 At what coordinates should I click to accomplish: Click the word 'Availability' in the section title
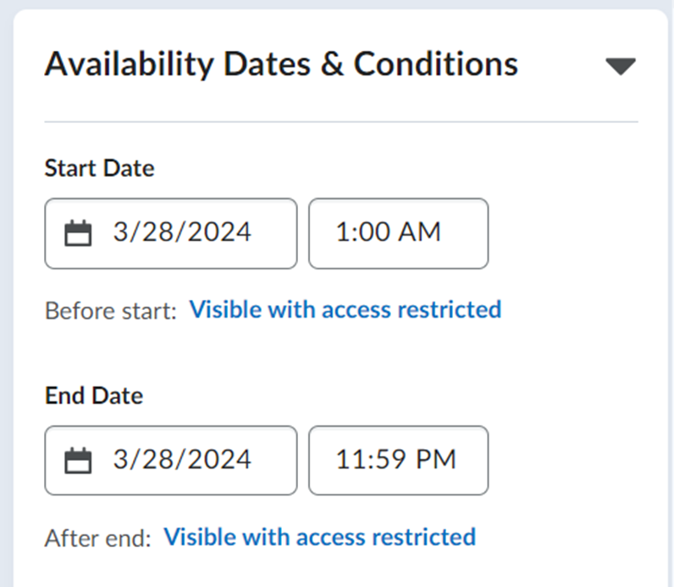tap(129, 64)
